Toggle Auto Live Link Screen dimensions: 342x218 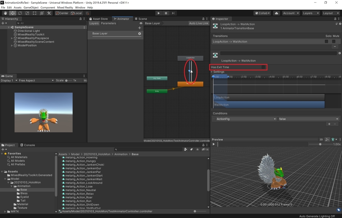click(199, 23)
